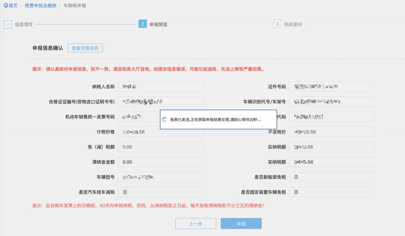The image size is (405, 236).
Task: Select the 车购税申报 breadcrumb text
Action: [75, 5]
